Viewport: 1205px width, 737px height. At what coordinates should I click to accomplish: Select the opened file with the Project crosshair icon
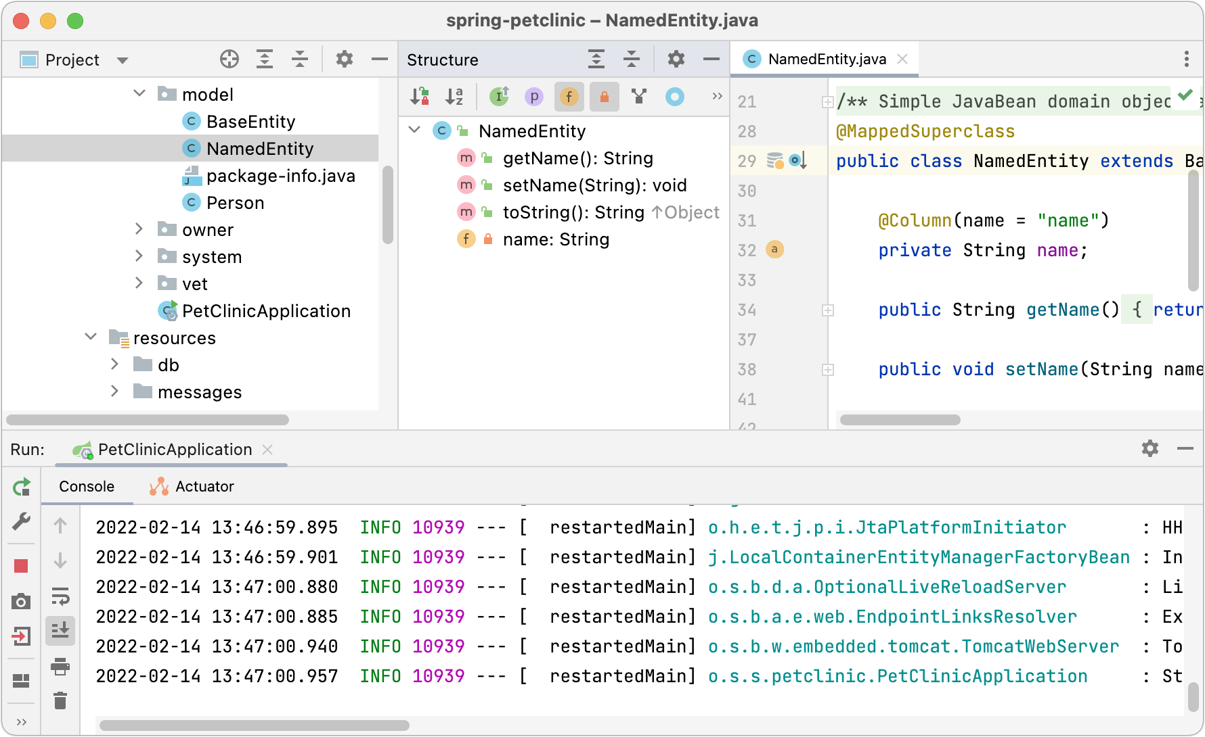click(x=229, y=60)
